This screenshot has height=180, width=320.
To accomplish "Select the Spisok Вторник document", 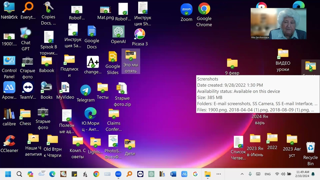I will tap(49, 43).
